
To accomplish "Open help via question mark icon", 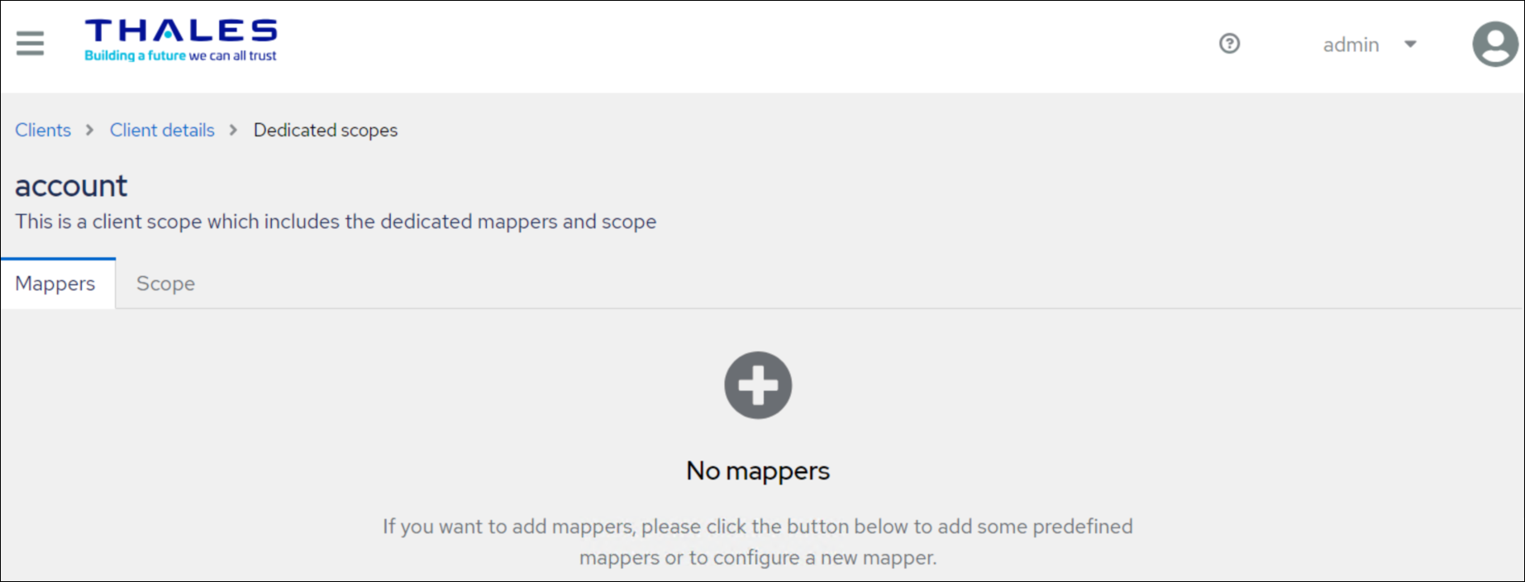I will click(1229, 44).
